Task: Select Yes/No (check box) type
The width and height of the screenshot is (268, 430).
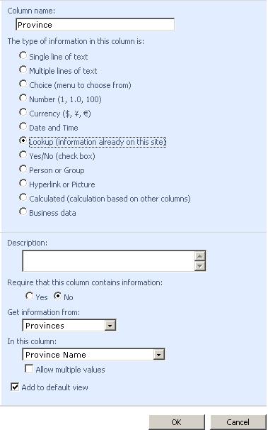Action: point(23,155)
